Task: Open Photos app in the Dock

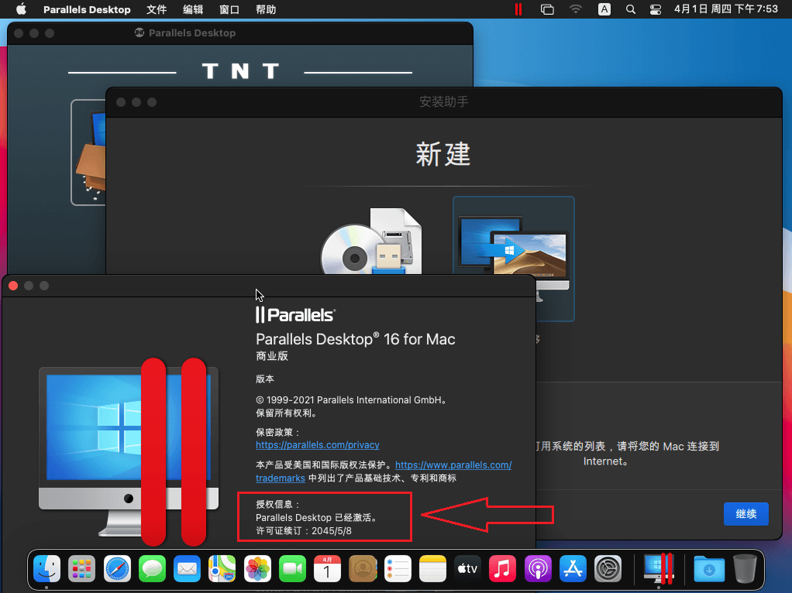Action: [257, 568]
